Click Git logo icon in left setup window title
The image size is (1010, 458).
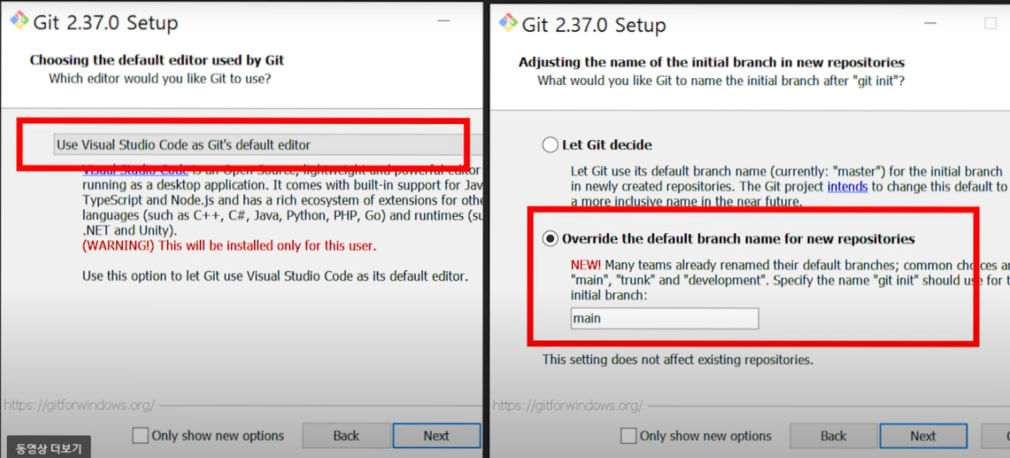[x=19, y=22]
